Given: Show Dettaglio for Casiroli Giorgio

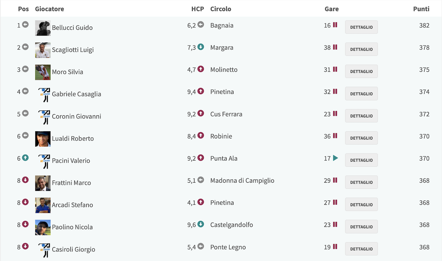Looking at the screenshot, I should (x=361, y=249).
